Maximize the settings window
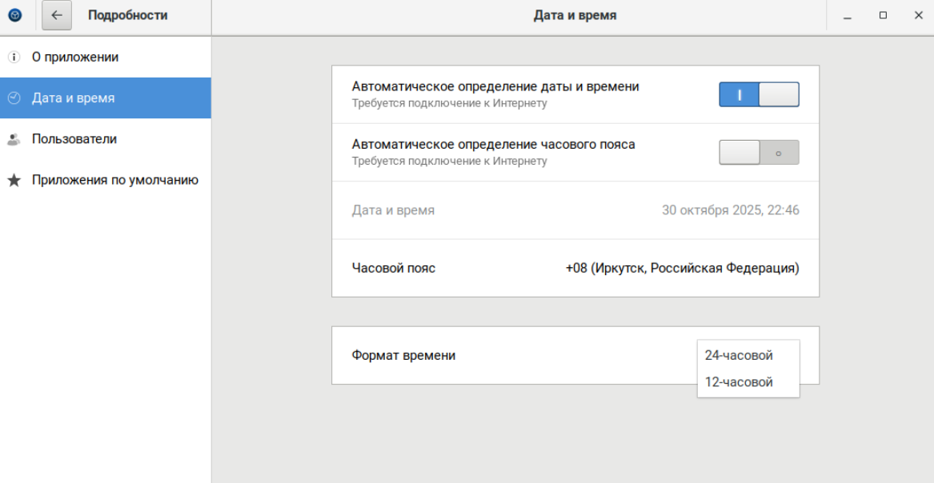934x483 pixels. (883, 15)
